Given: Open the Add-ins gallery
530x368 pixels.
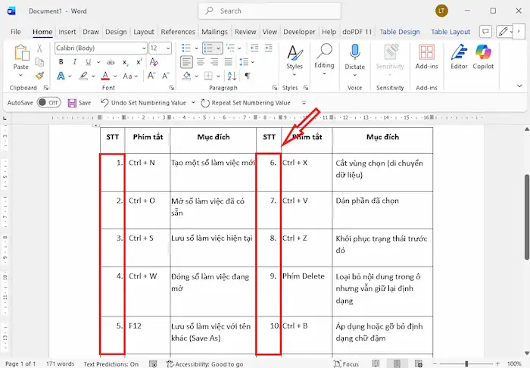Looking at the screenshot, I should pos(427,56).
